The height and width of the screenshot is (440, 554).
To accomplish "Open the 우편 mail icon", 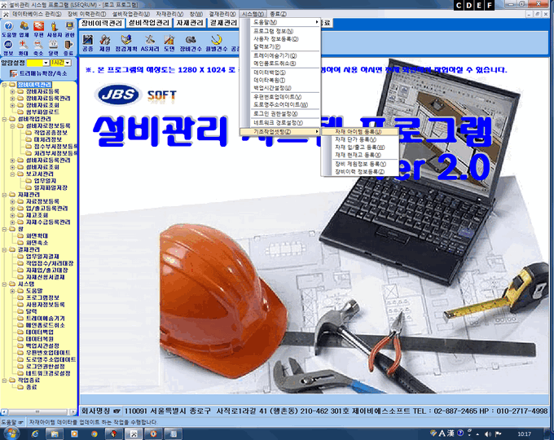I will (x=39, y=30).
